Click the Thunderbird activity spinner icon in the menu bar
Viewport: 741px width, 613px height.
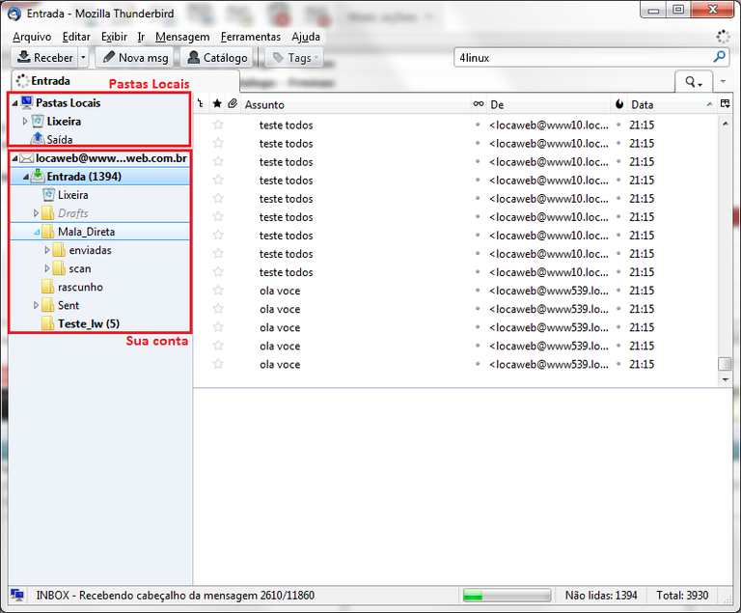click(723, 37)
